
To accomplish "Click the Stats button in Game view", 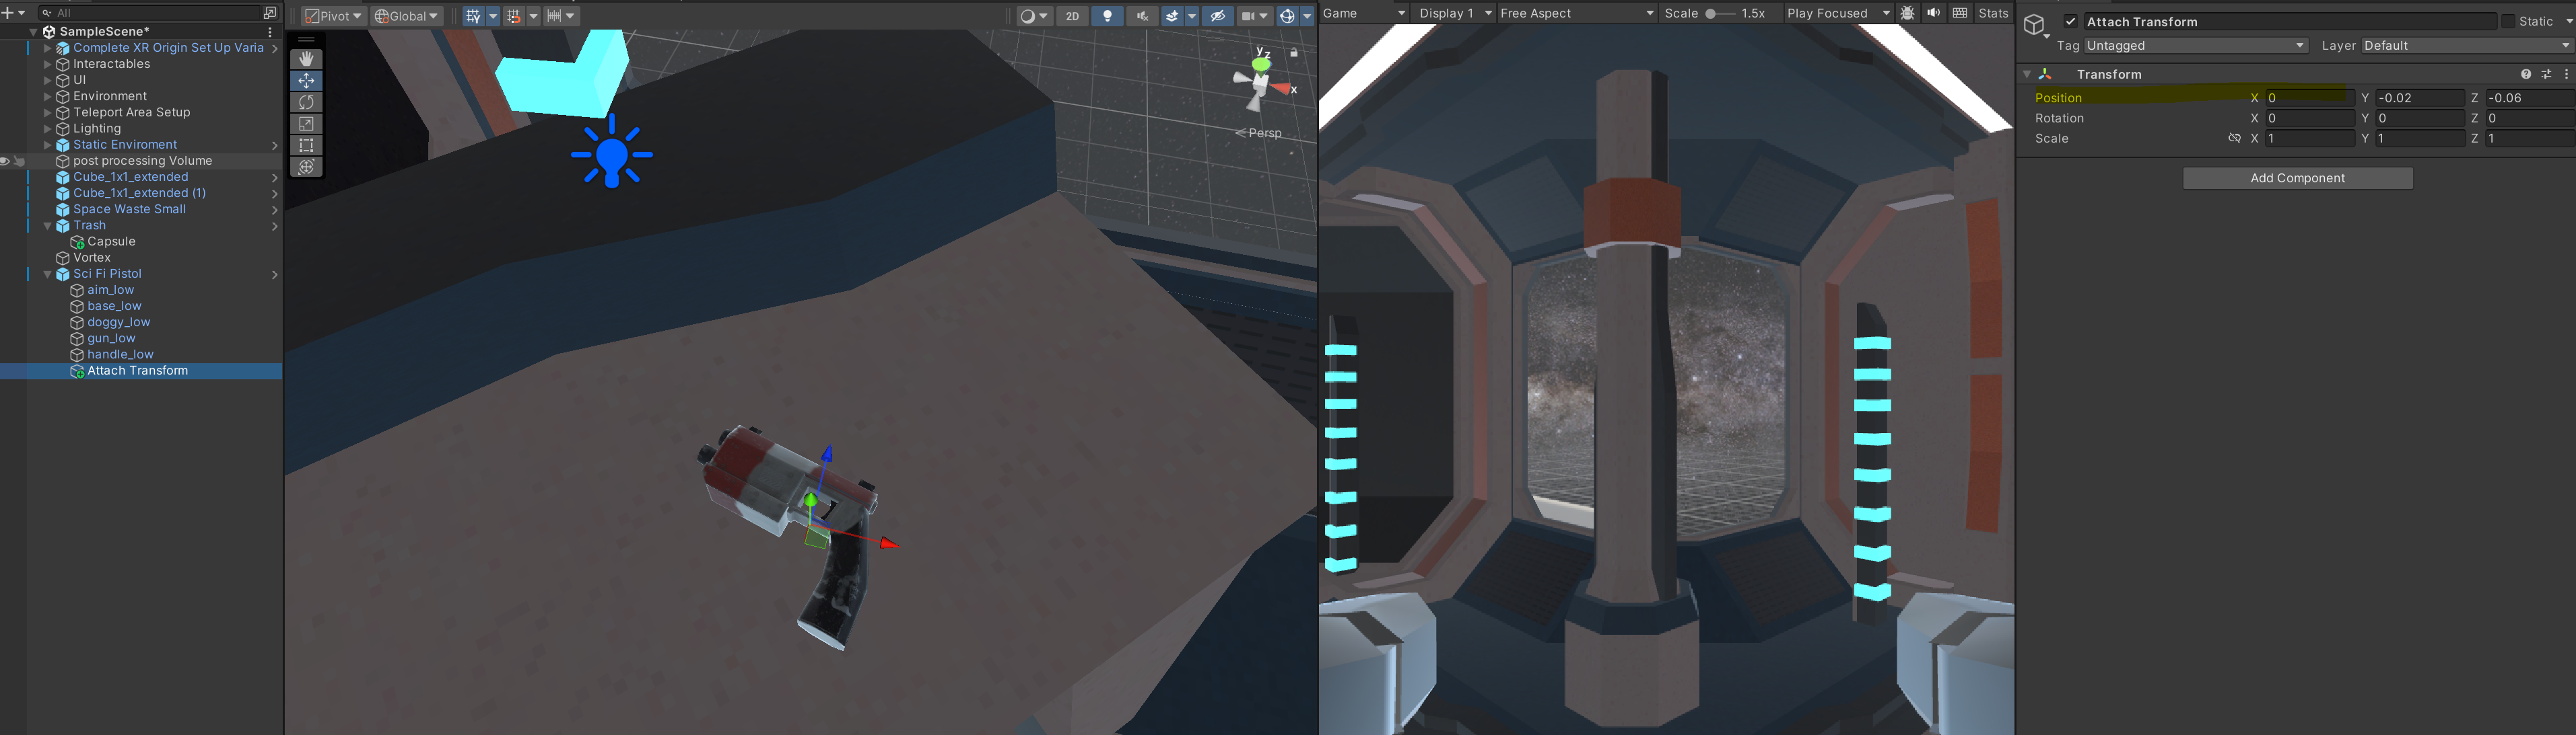I will [1992, 13].
